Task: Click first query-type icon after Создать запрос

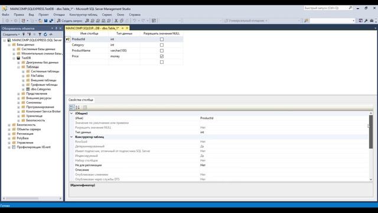Action: coord(87,21)
